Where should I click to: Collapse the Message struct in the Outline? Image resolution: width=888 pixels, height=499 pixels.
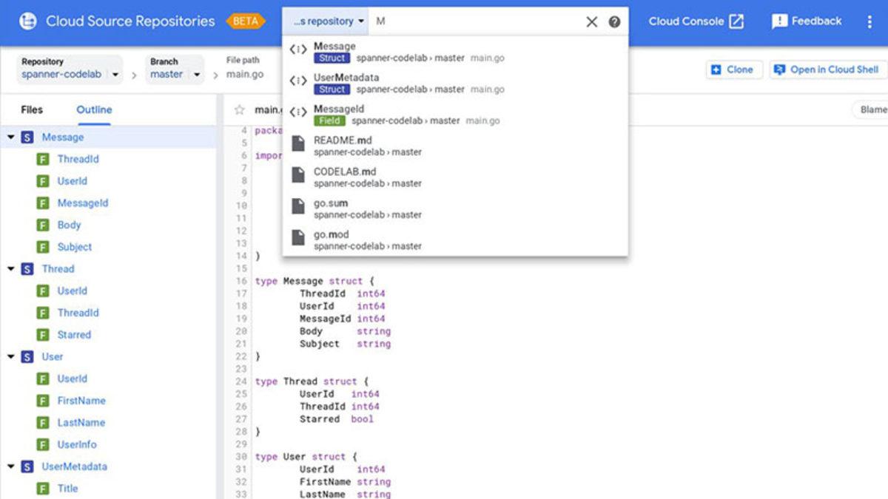[x=9, y=137]
